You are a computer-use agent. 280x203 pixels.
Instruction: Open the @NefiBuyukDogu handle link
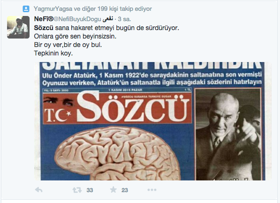(x=77, y=19)
